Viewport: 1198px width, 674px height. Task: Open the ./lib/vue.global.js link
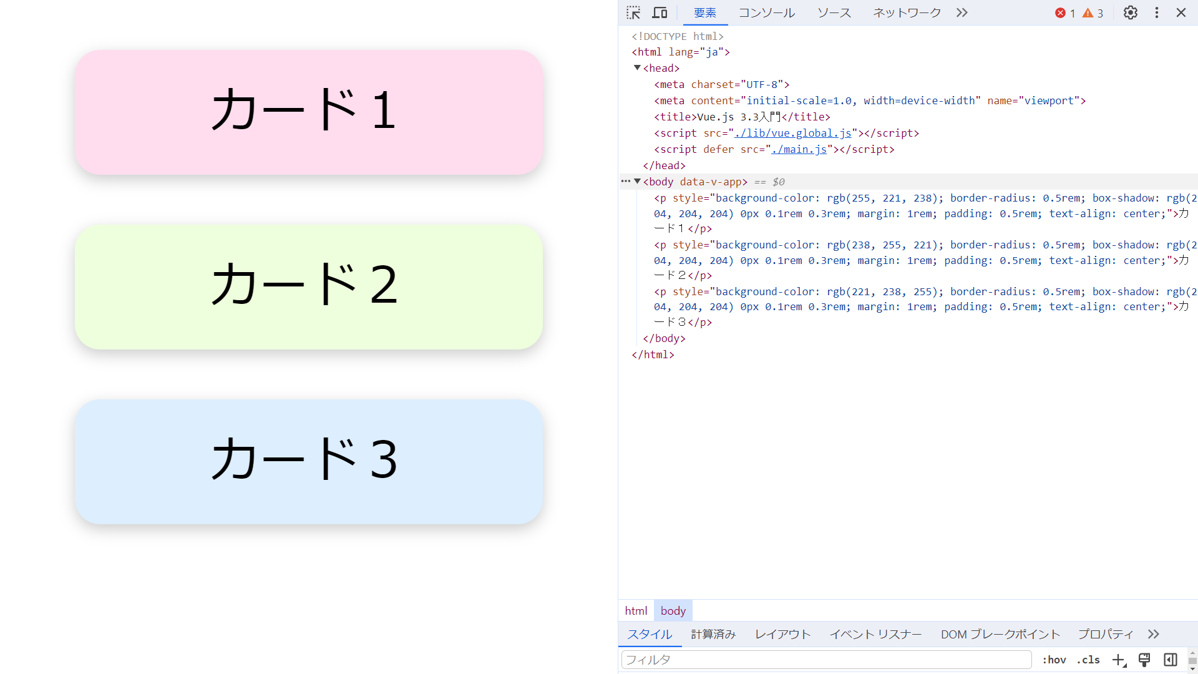792,133
